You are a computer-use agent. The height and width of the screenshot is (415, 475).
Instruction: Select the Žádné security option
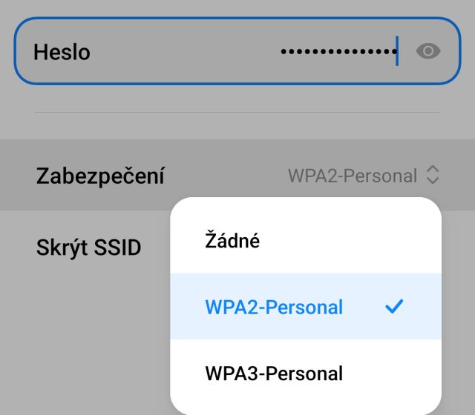232,241
